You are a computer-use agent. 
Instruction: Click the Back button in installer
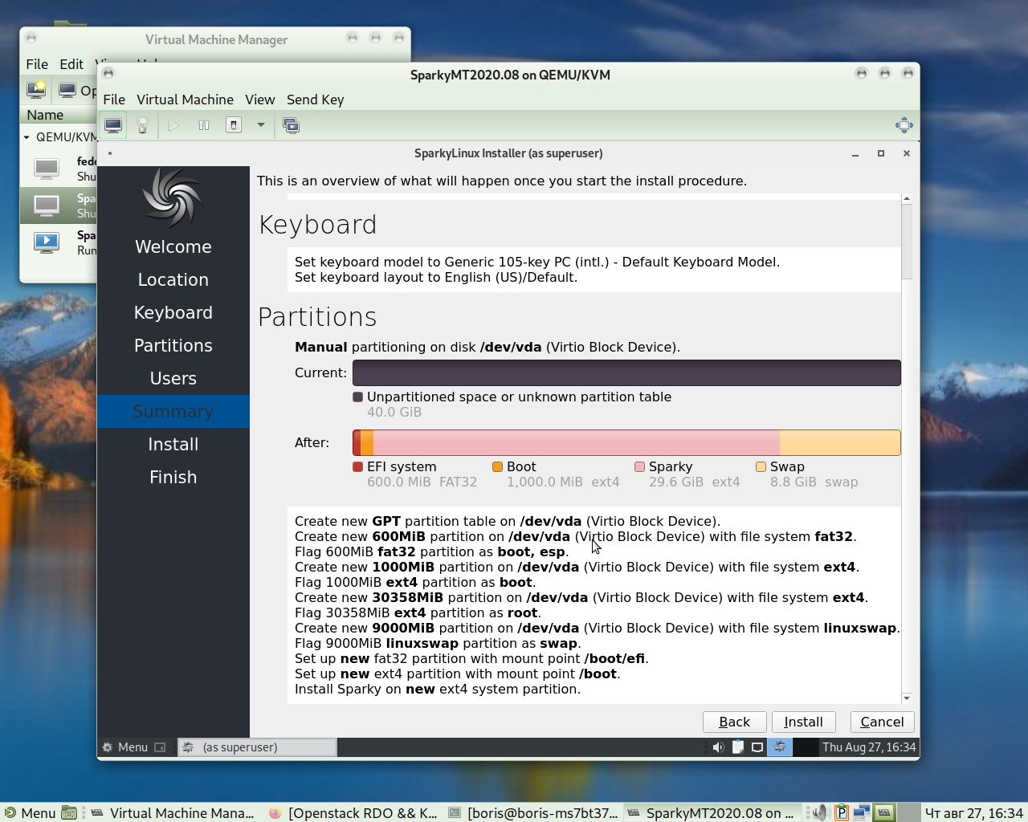coord(734,722)
